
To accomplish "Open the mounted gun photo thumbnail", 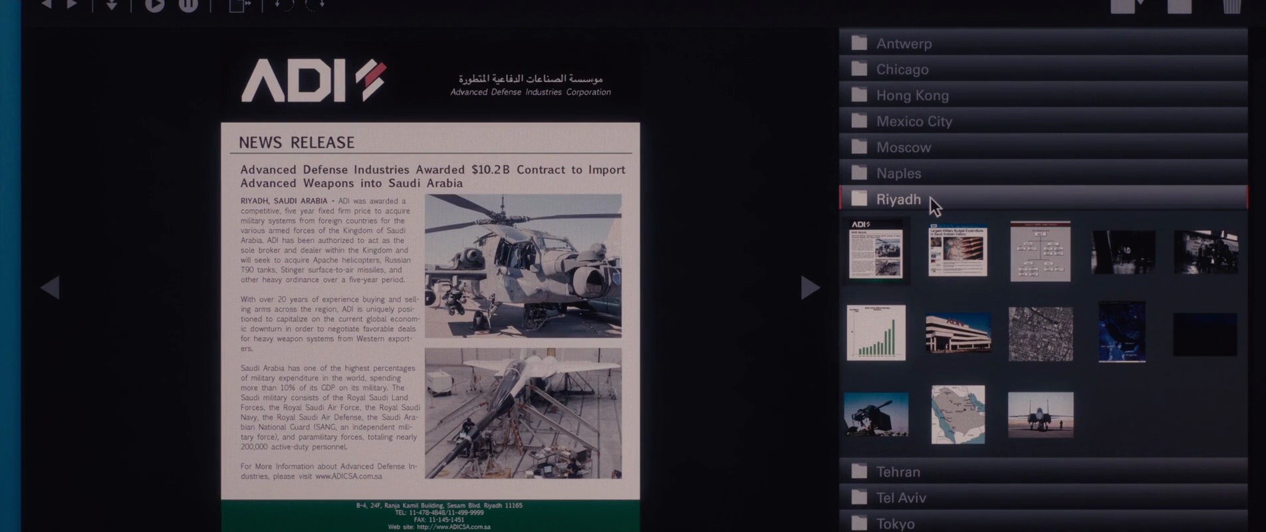I will (876, 414).
